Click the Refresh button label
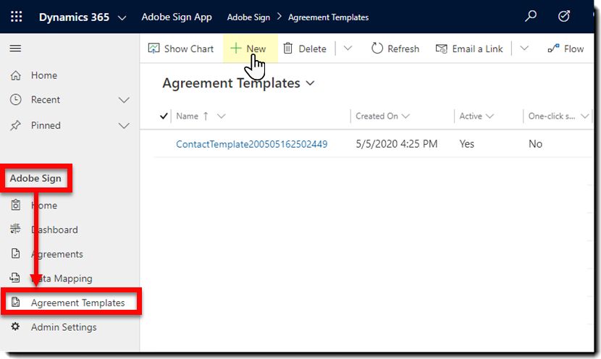This screenshot has height=359, width=601. [x=403, y=48]
